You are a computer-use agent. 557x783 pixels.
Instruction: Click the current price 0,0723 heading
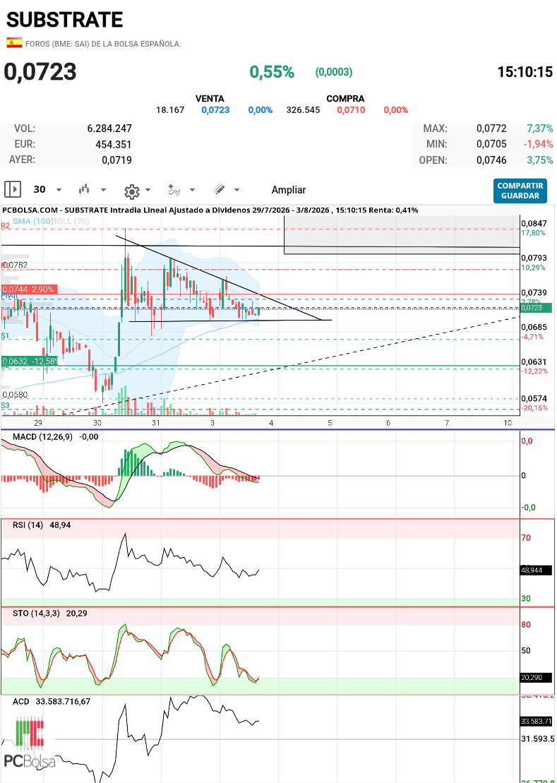coord(40,72)
